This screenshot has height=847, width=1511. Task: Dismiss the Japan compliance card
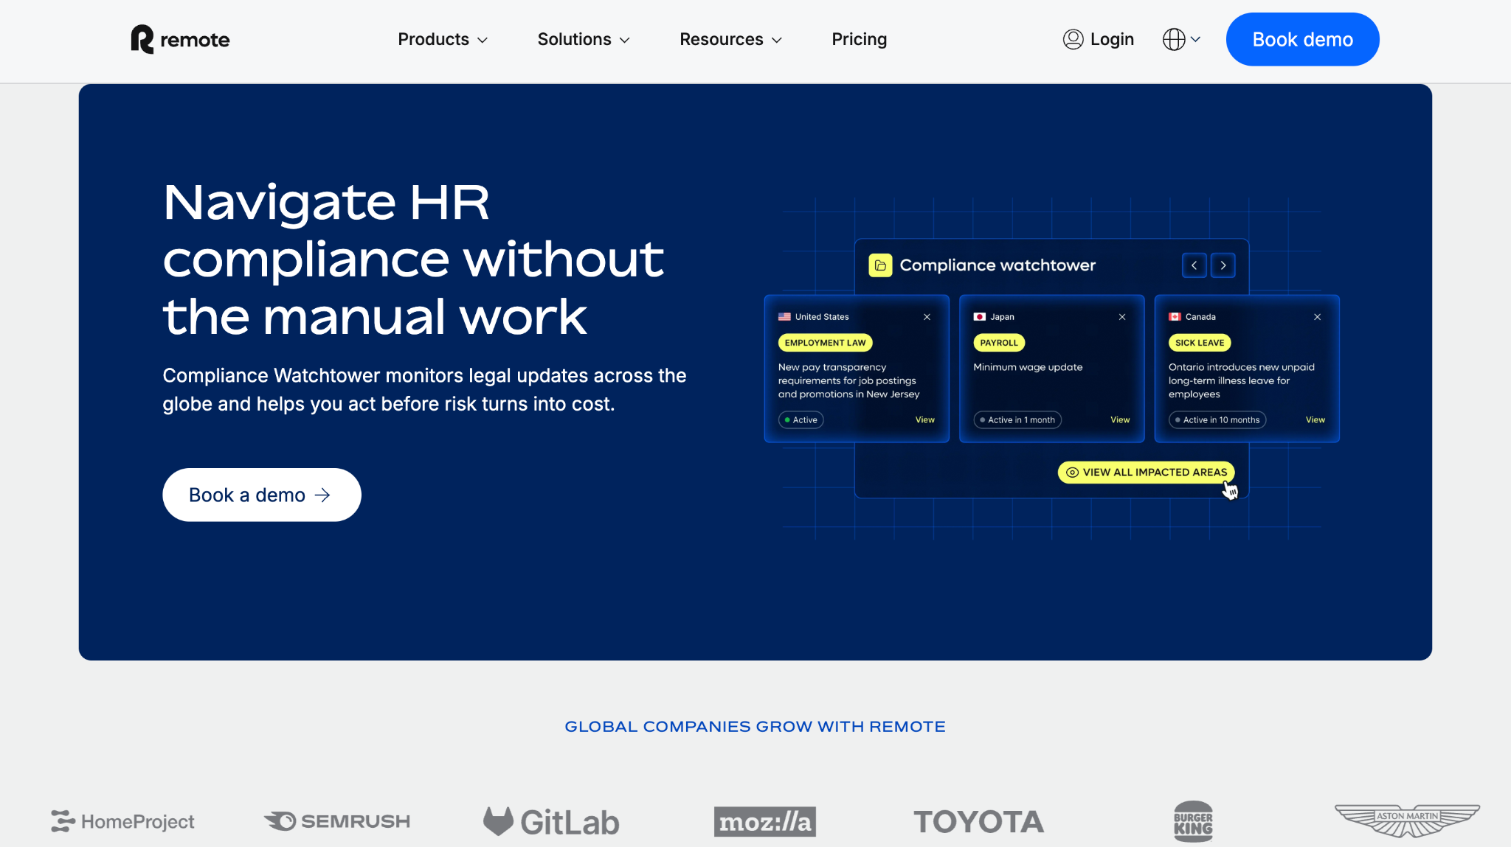point(1122,317)
